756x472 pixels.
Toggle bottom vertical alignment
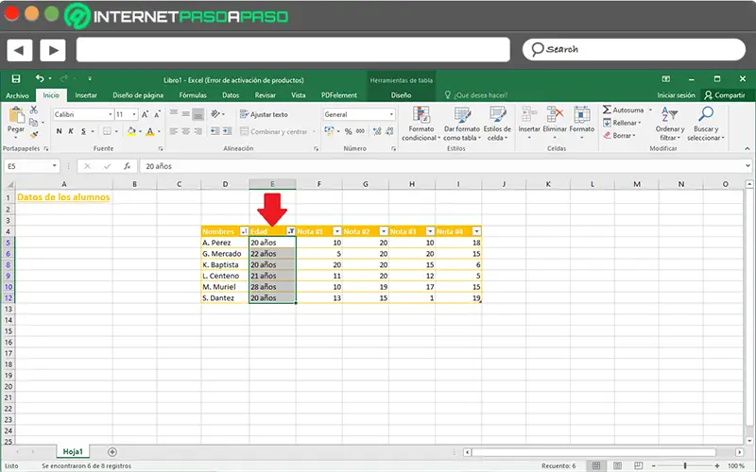[198, 114]
